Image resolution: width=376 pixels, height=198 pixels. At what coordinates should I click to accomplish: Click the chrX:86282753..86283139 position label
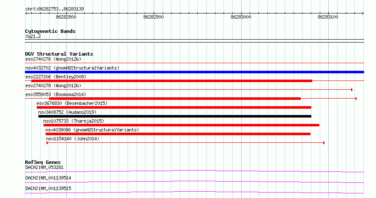point(54,9)
